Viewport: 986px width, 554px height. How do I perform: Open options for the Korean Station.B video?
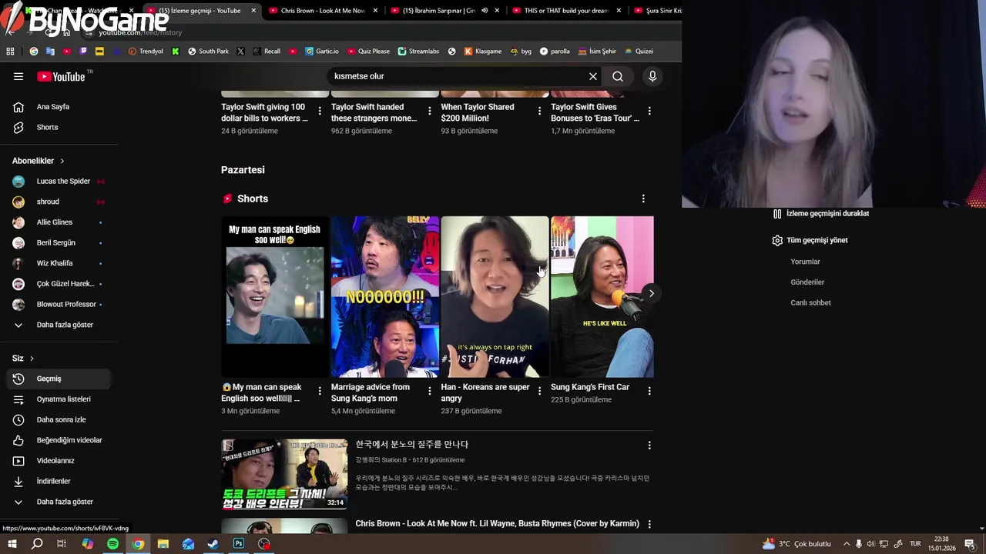click(x=649, y=445)
